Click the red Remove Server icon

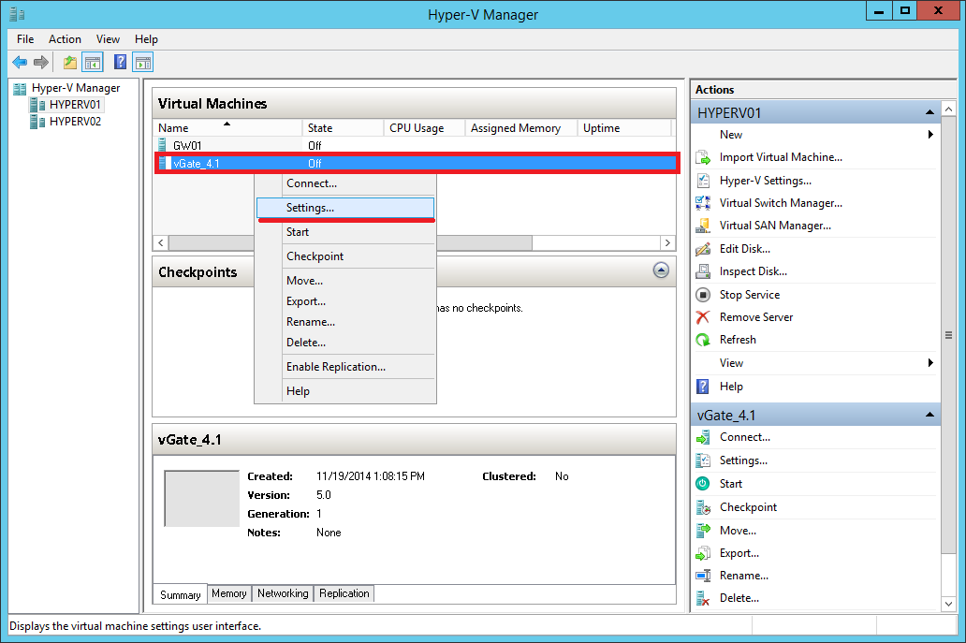703,317
